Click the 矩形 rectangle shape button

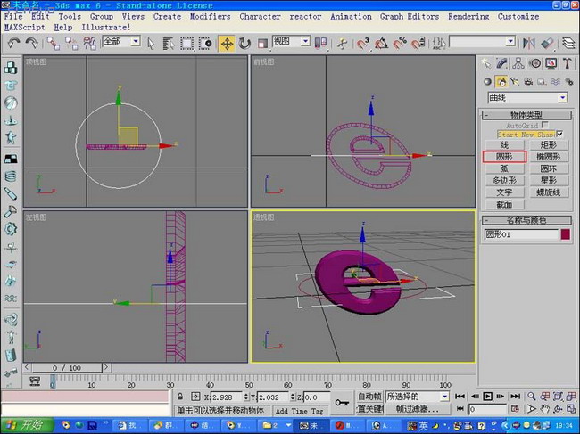click(548, 144)
